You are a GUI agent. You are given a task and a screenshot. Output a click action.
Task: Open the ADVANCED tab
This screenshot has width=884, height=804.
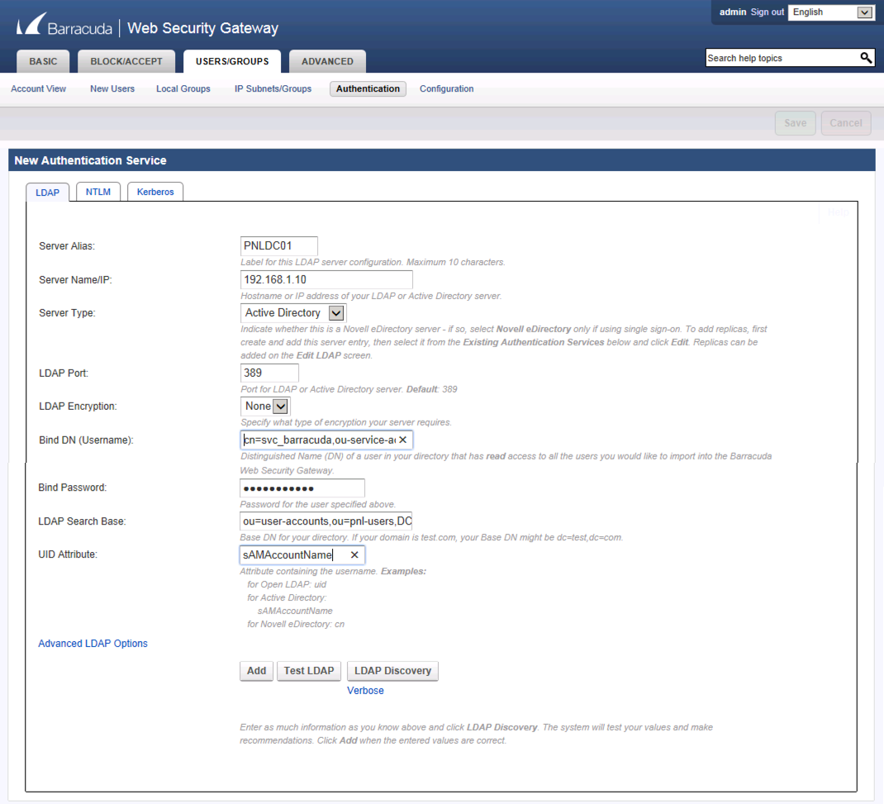click(327, 61)
